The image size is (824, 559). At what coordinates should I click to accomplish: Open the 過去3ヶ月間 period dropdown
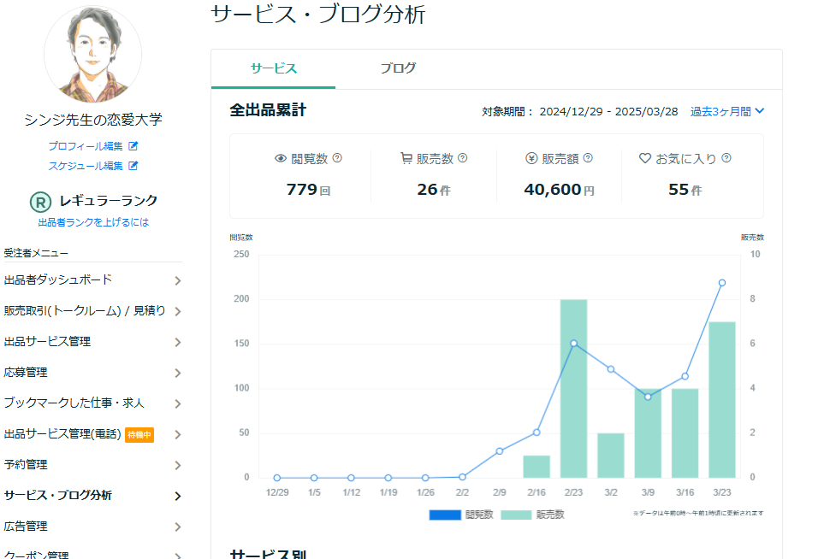pyautogui.click(x=727, y=111)
